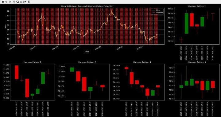Image resolution: width=221 pixels, height=117 pixels.
Task: Click the 'Brent Oil Futures Price and Hammer Pattern Detection' title
Action: [87, 6]
